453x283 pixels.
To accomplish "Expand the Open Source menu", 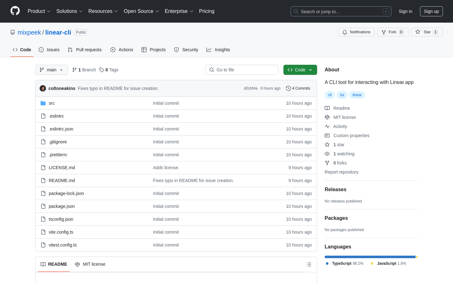I will (x=141, y=11).
